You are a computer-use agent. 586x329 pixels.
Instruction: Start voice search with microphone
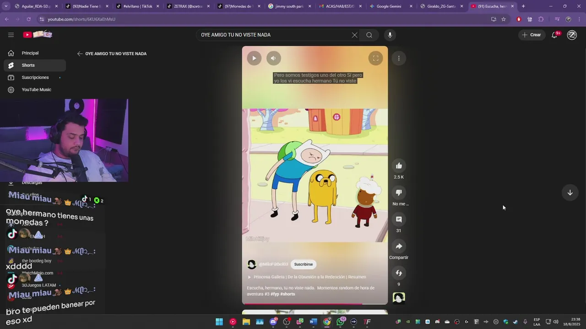point(390,35)
